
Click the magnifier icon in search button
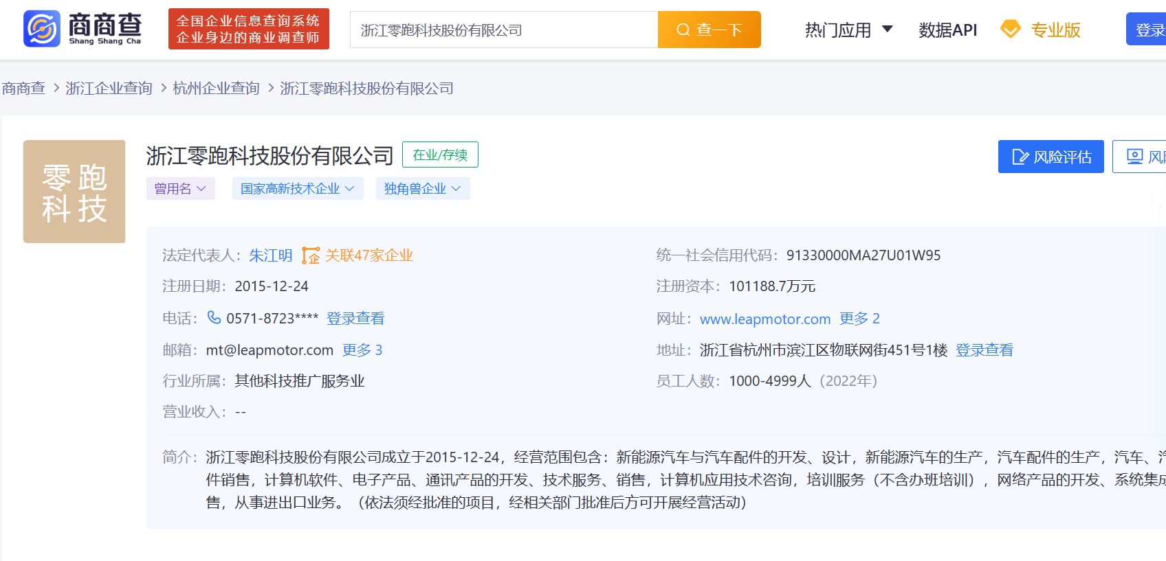point(683,30)
